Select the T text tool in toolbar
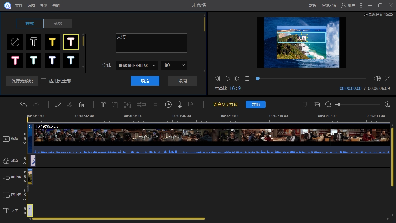The height and width of the screenshot is (223, 396). [x=103, y=105]
